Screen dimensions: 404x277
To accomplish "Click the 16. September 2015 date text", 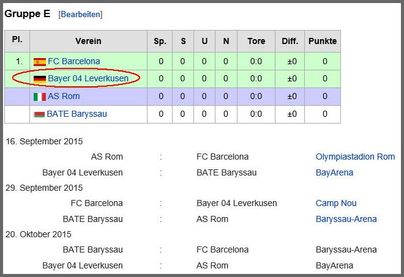I will pyautogui.click(x=44, y=142).
